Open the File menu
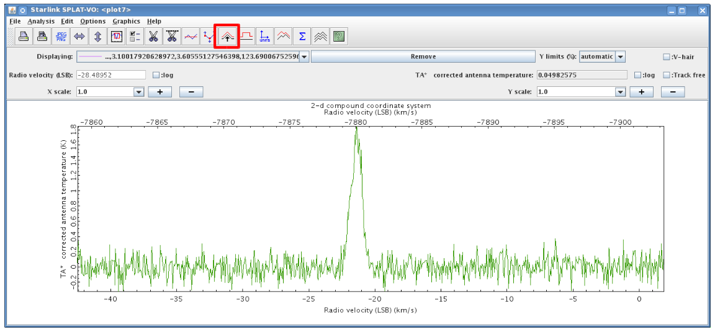 [15, 21]
